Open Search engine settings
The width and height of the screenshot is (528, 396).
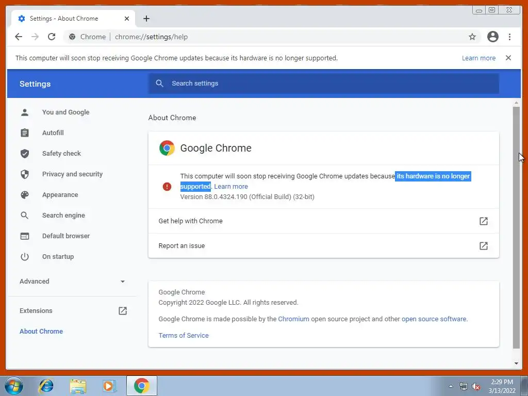point(63,216)
